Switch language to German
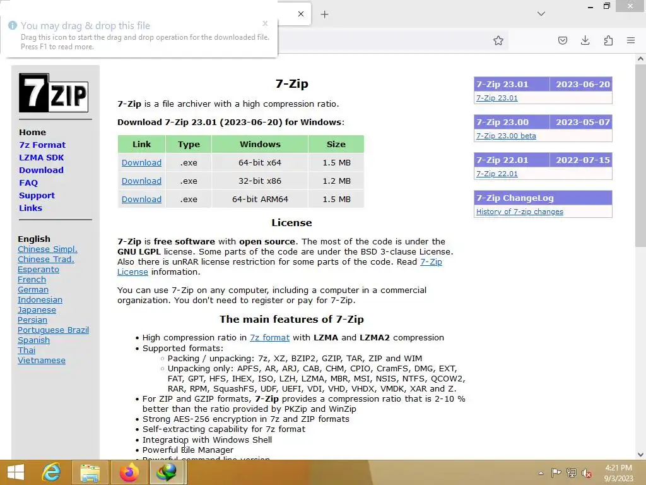The width and height of the screenshot is (646, 485). (x=33, y=289)
